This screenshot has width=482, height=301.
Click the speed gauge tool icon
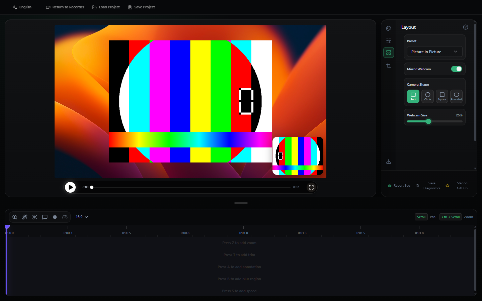click(65, 217)
